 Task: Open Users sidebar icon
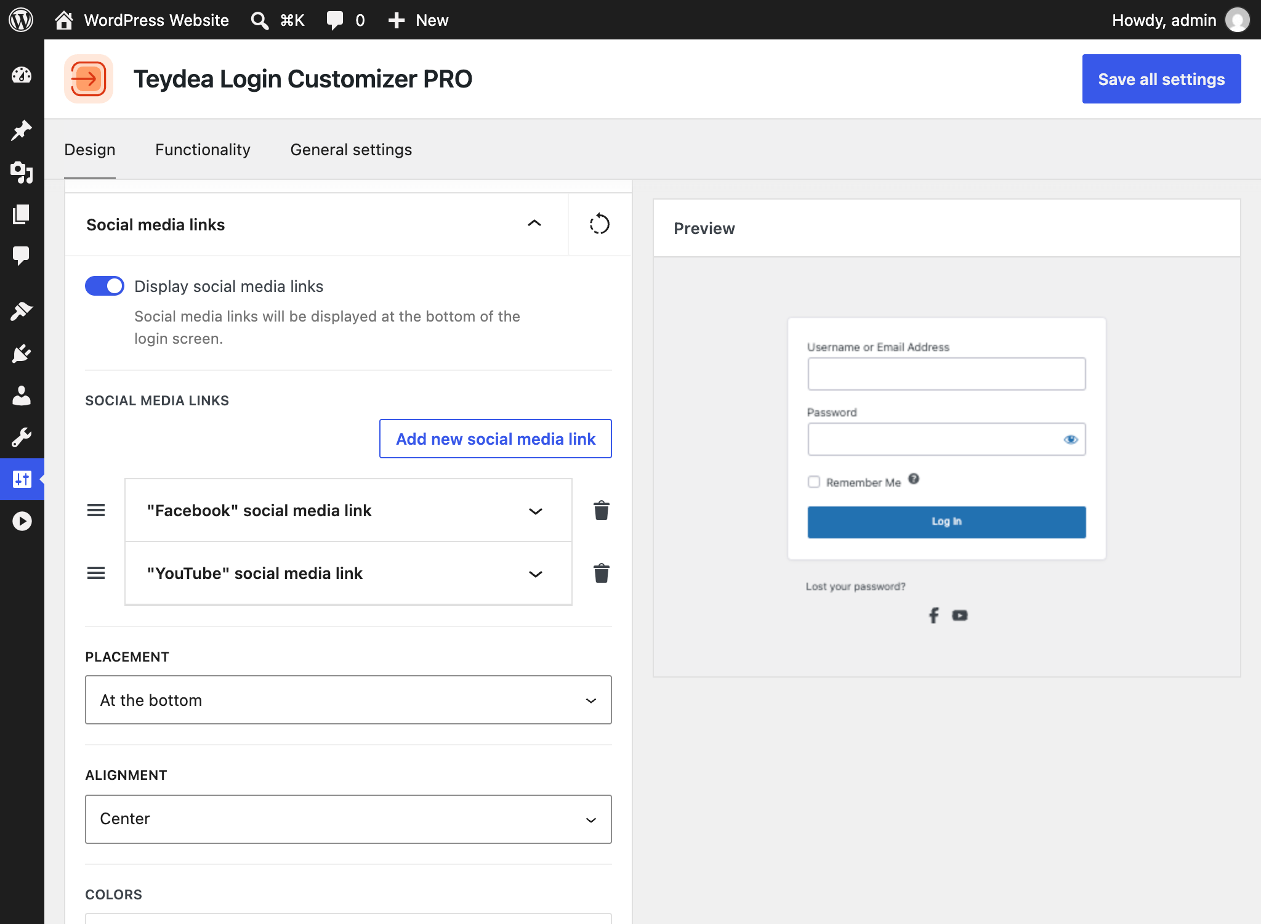pyautogui.click(x=22, y=395)
